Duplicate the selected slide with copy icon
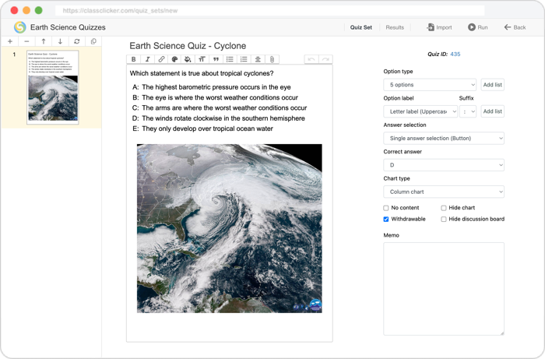This screenshot has width=545, height=359. (x=93, y=41)
